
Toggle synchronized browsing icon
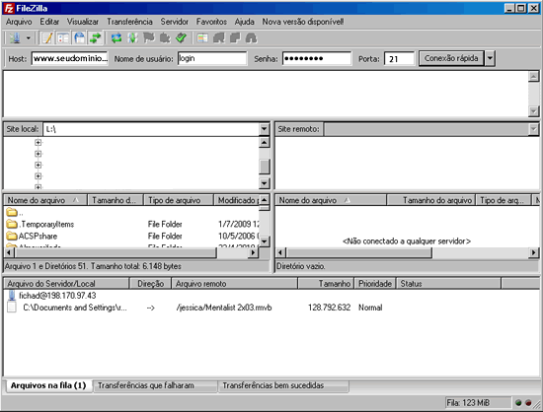click(x=235, y=38)
